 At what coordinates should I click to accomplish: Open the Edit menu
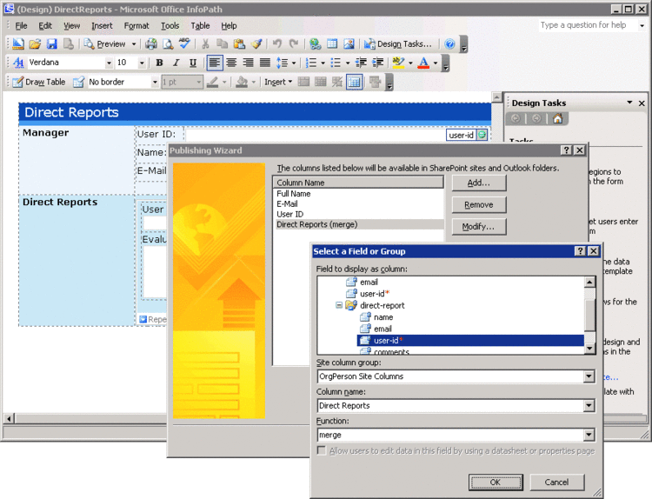point(45,26)
